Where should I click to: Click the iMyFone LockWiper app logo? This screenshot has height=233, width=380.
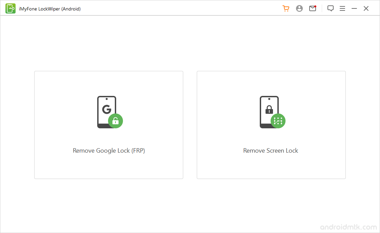[10, 8]
